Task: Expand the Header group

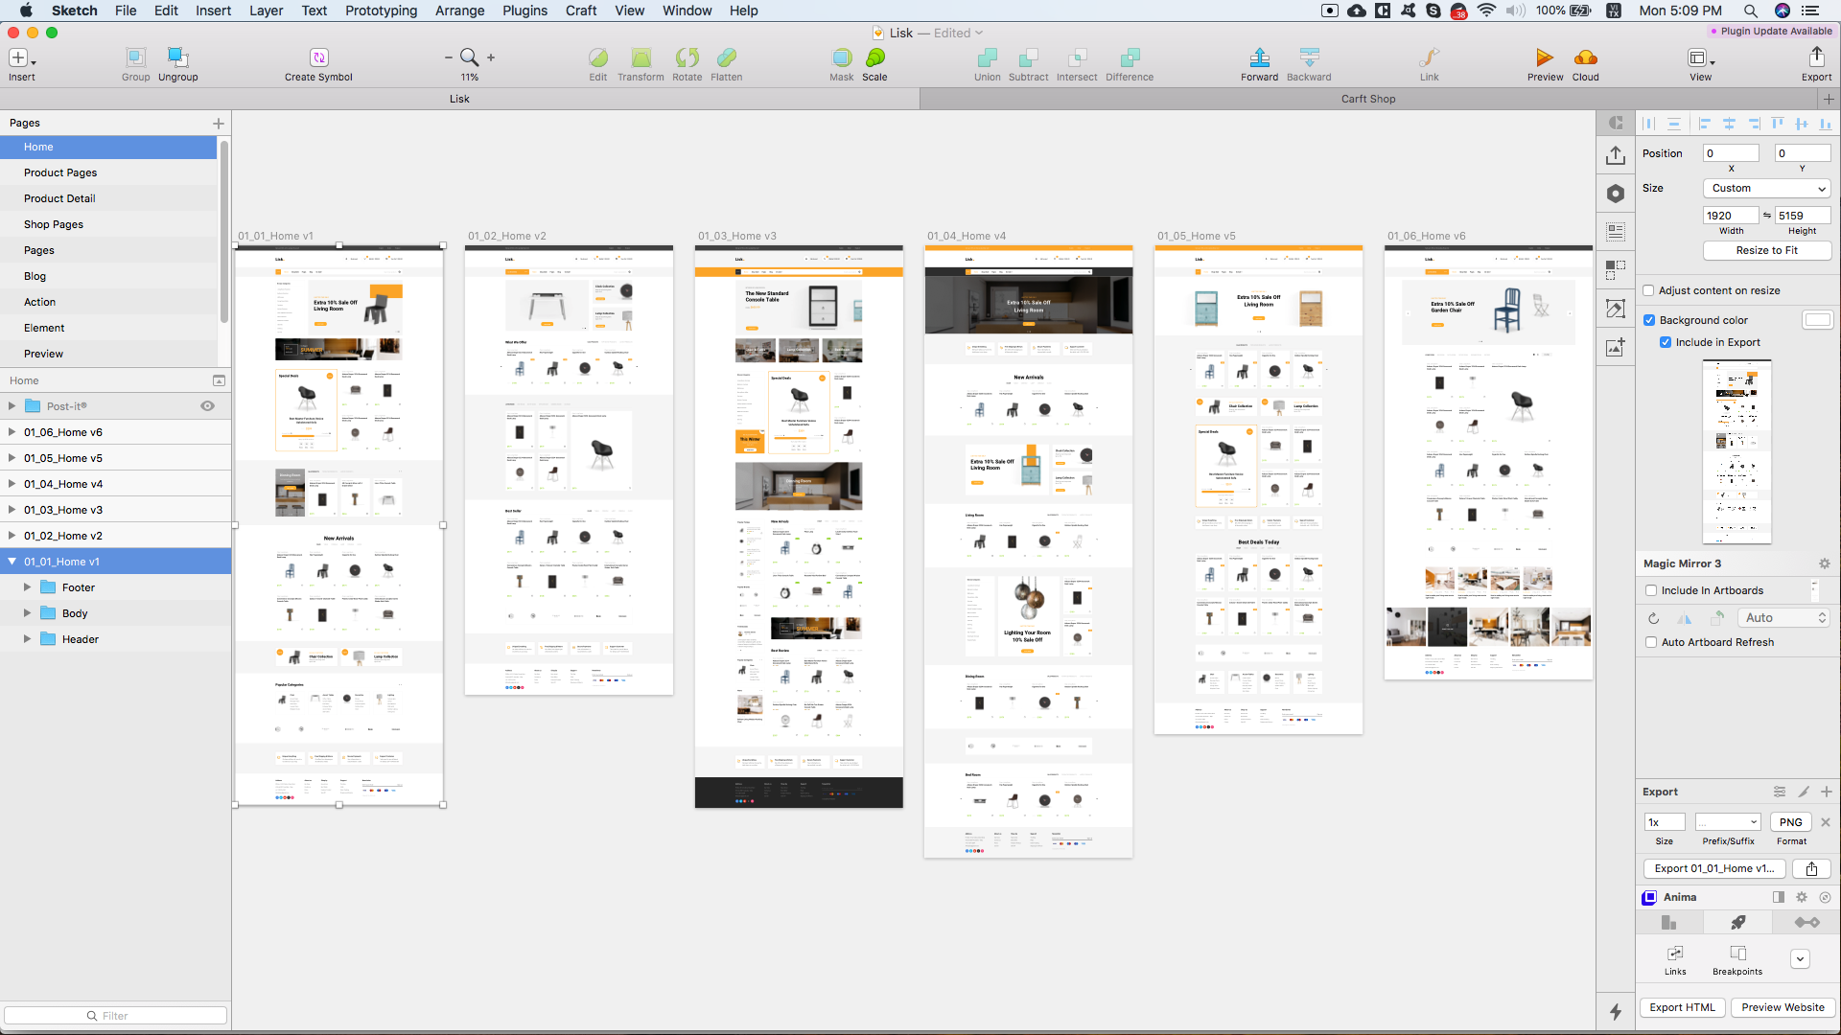Action: pyautogui.click(x=27, y=639)
